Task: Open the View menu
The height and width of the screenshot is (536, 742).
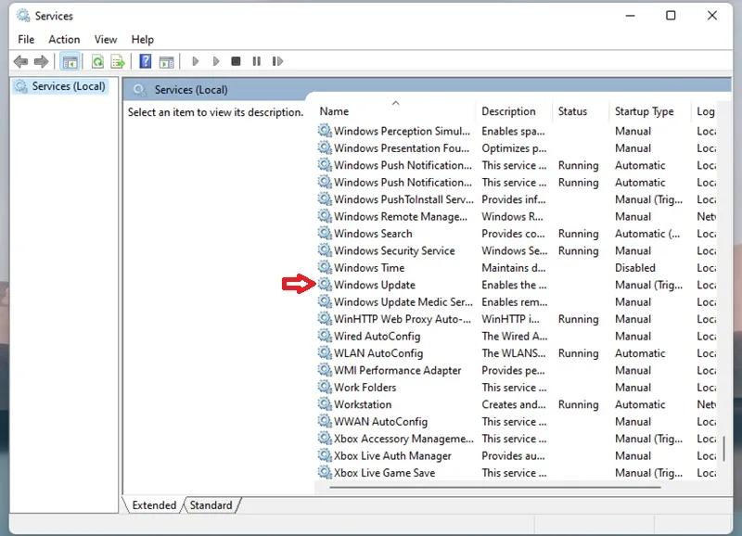Action: tap(106, 40)
